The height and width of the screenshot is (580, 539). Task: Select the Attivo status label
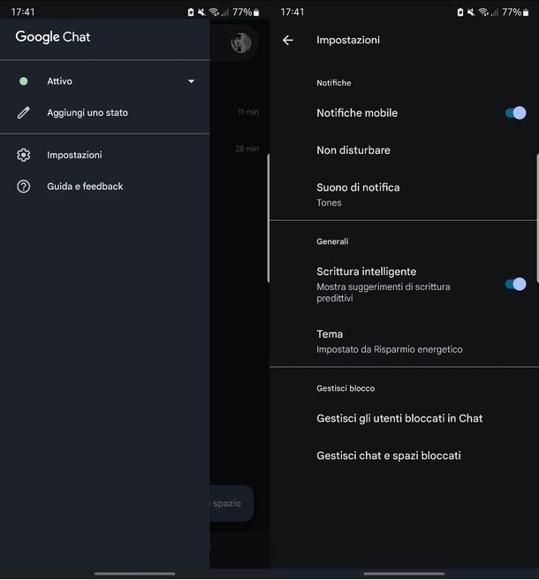tap(59, 81)
